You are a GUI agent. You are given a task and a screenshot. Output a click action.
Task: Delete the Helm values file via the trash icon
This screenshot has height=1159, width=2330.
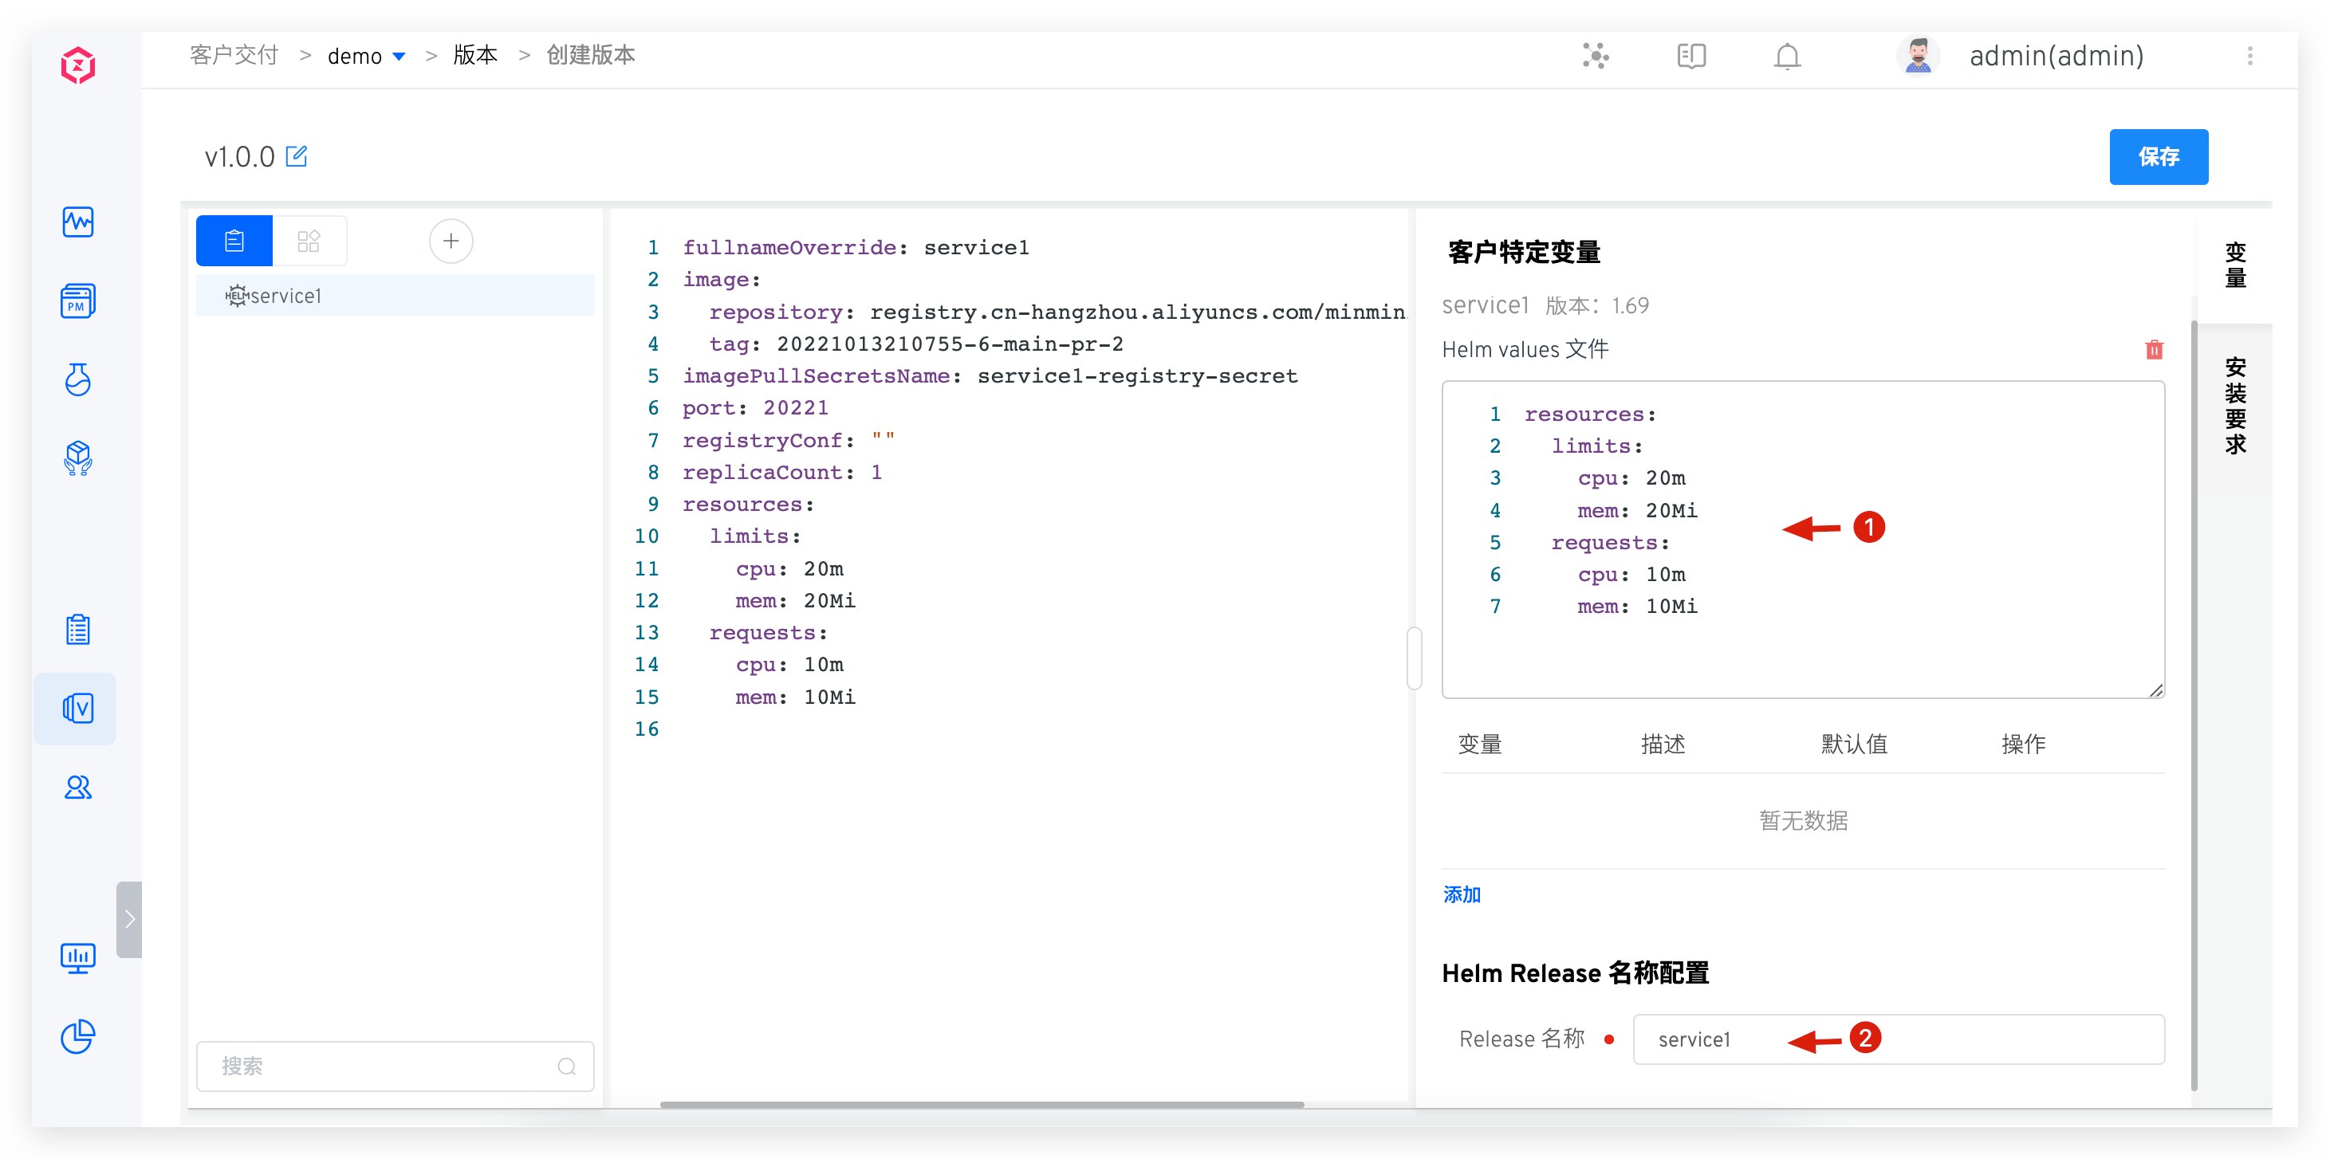tap(2154, 350)
